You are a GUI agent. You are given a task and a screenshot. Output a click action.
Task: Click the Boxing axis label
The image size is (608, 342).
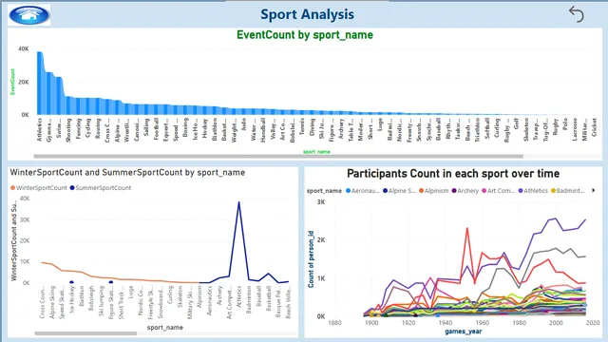[x=185, y=127]
